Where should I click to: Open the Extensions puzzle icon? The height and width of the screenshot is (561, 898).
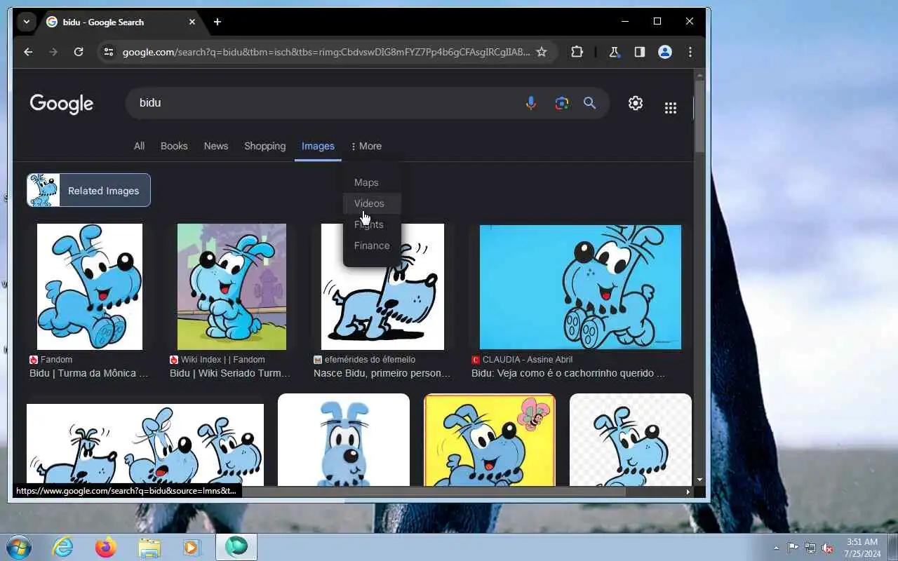point(577,52)
